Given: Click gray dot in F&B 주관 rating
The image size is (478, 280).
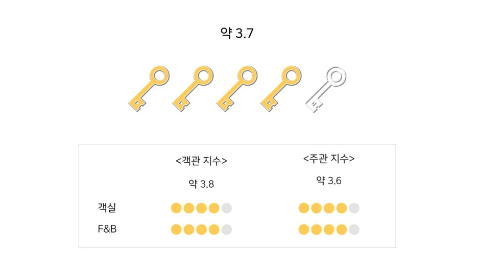Looking at the screenshot, I should pyautogui.click(x=354, y=229).
